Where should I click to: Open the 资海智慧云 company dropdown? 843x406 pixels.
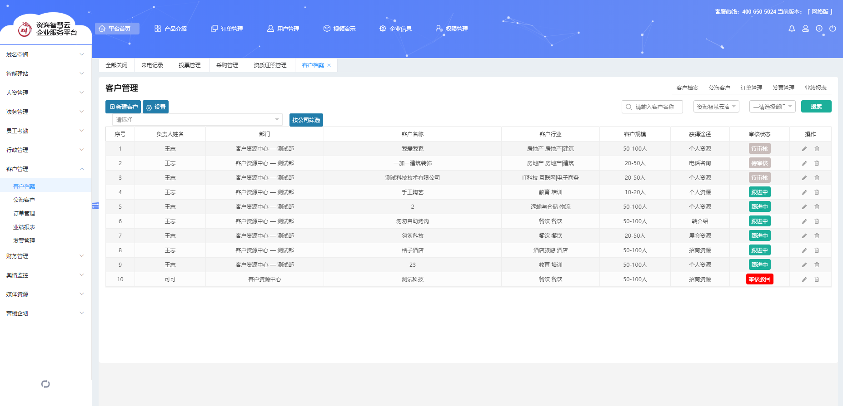pos(716,107)
